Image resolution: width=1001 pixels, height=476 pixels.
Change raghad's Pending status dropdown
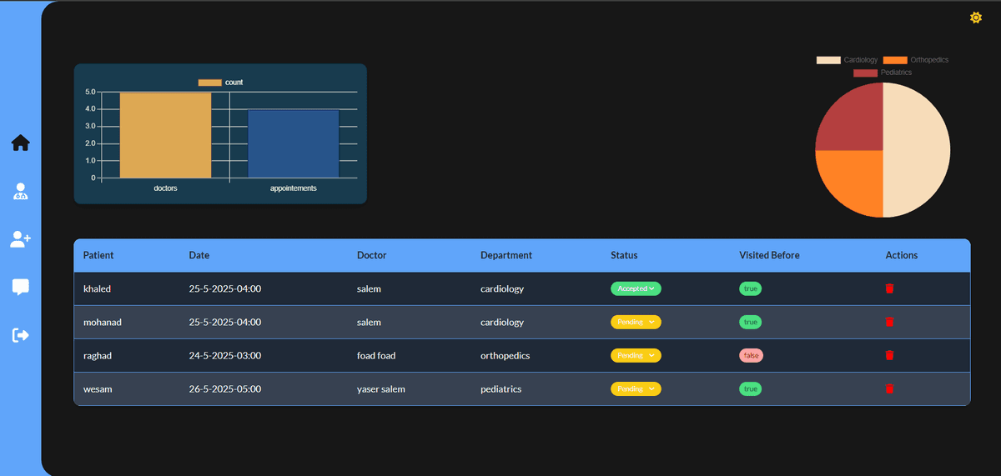(x=636, y=355)
